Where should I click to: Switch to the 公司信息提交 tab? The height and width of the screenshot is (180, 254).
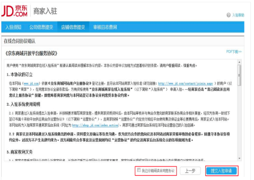(41, 27)
